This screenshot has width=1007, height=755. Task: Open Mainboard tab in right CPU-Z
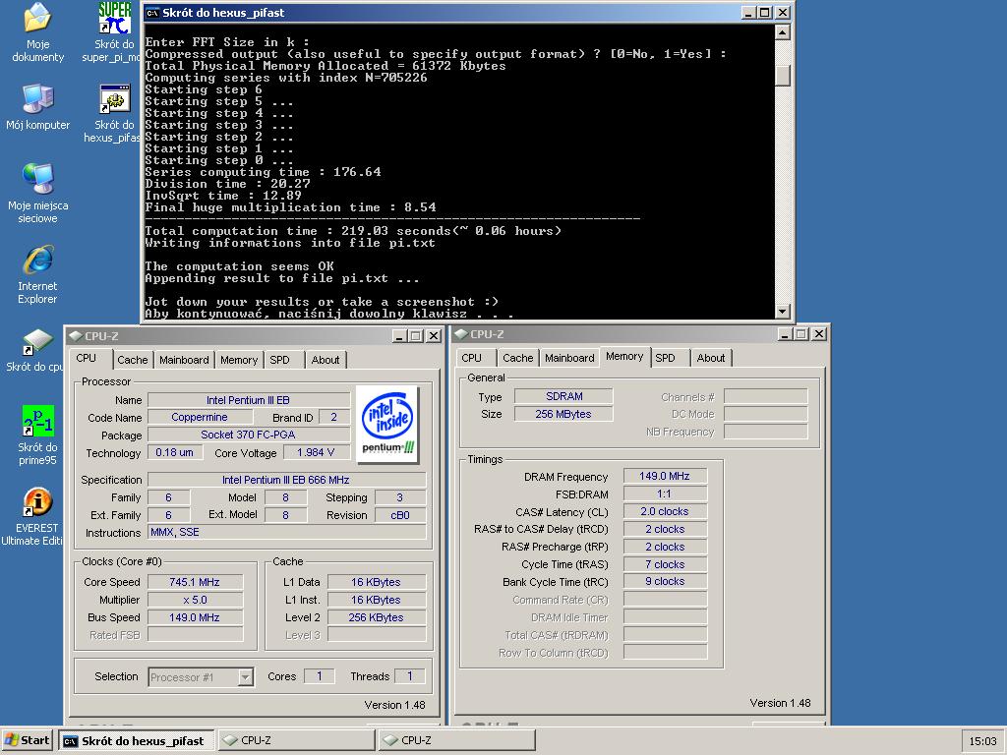pyautogui.click(x=569, y=358)
